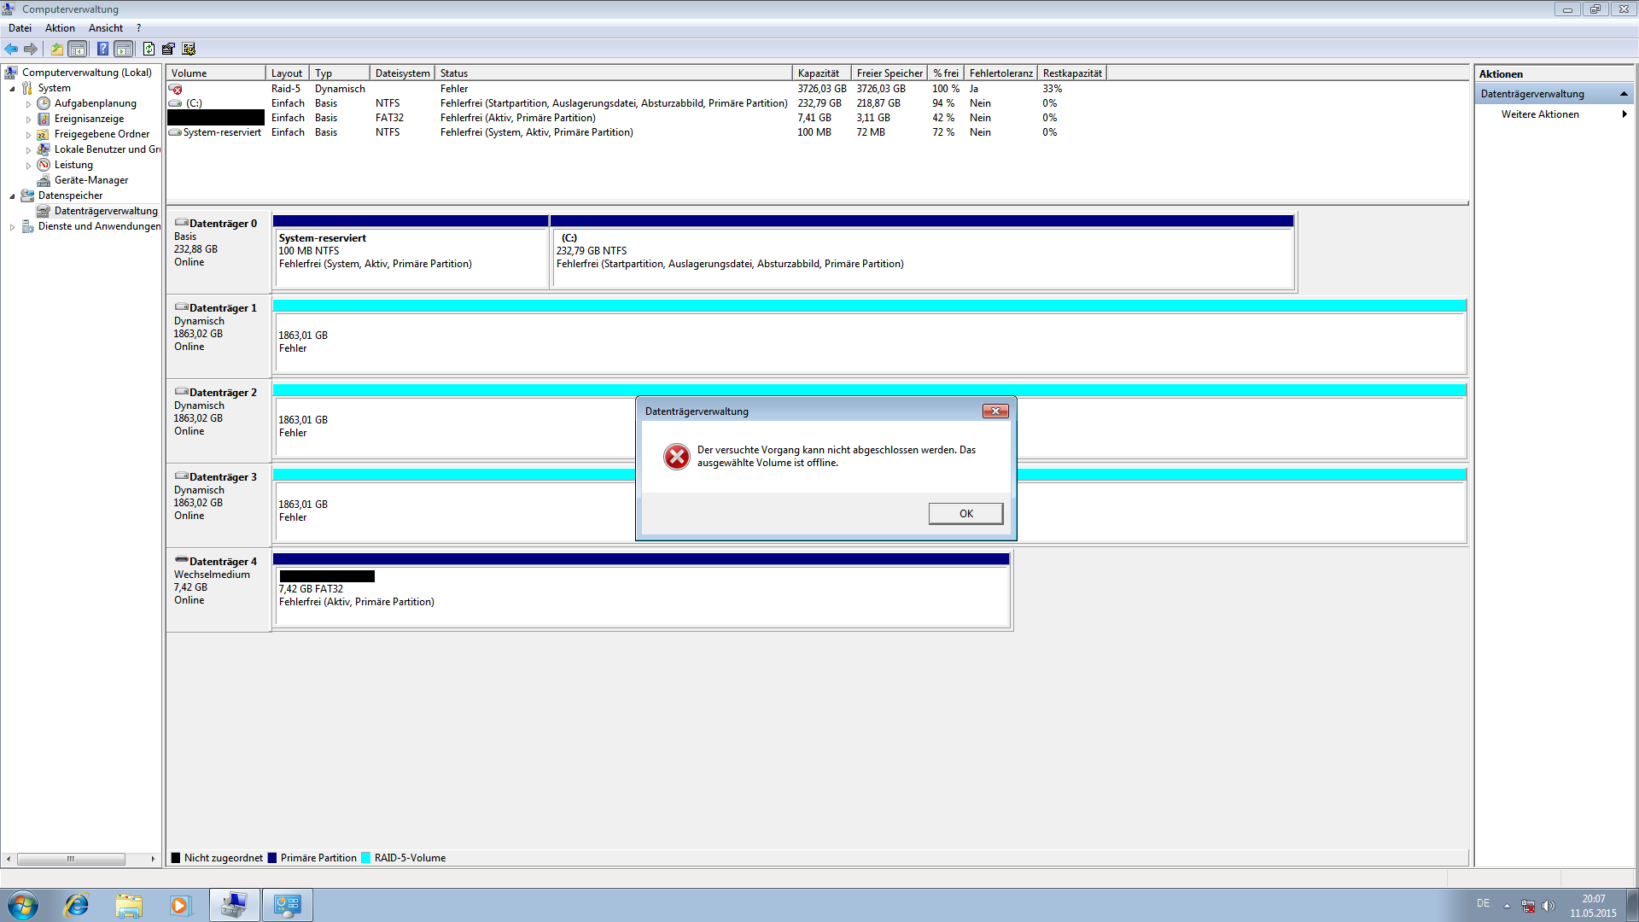The width and height of the screenshot is (1639, 922).
Task: Click the Windows Media Player taskbar icon
Action: click(179, 905)
